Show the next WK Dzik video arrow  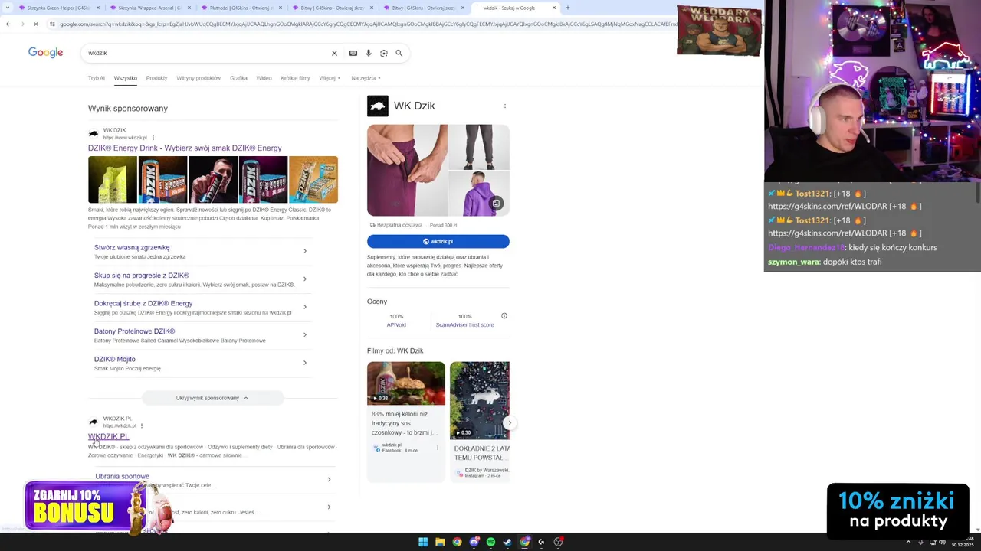pyautogui.click(x=510, y=422)
